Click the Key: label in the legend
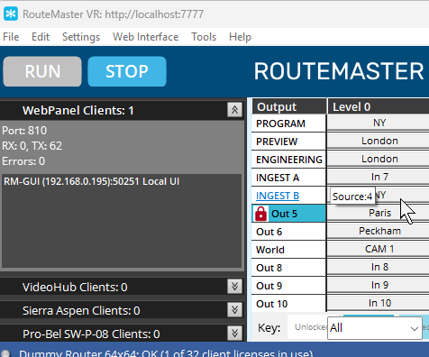Screen dimensions: 429x357 click(x=269, y=327)
